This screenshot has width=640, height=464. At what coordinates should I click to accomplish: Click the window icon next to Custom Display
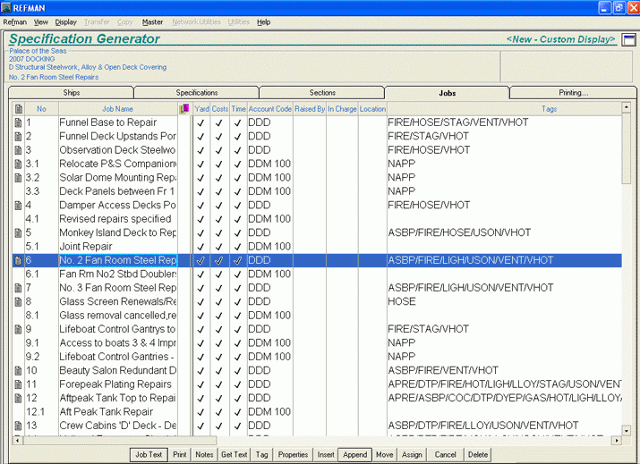(629, 40)
